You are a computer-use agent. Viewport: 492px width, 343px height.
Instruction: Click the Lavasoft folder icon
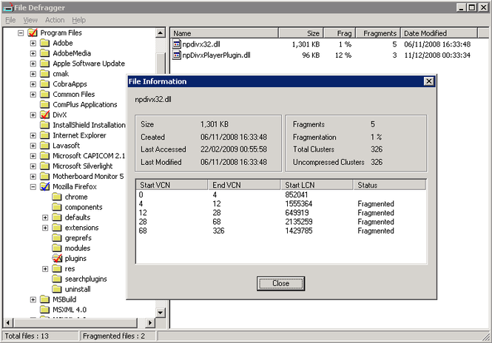tap(45, 146)
